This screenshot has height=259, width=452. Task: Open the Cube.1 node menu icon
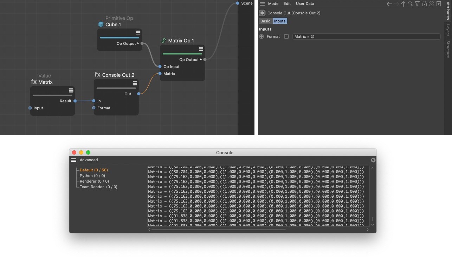(x=138, y=33)
